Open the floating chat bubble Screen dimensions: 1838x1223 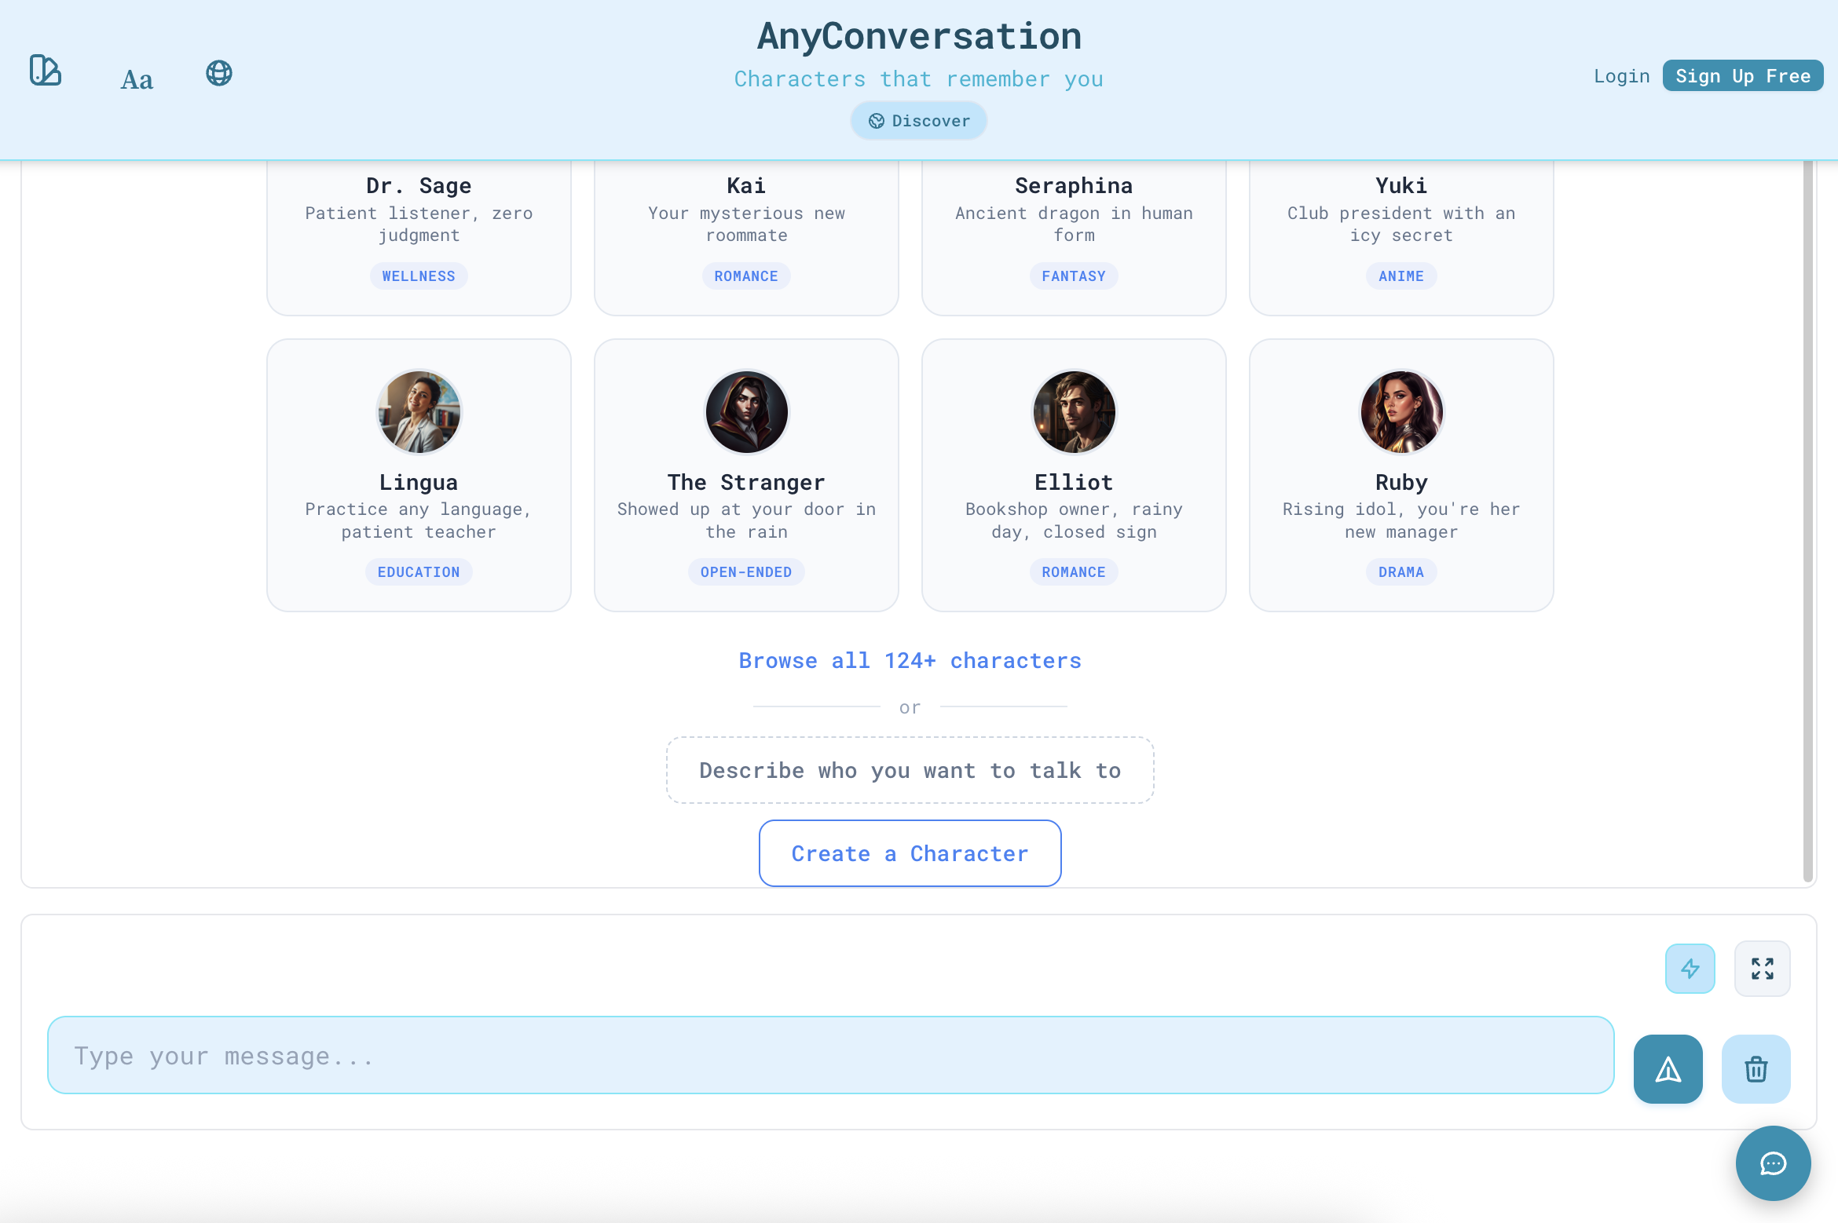[x=1773, y=1163]
